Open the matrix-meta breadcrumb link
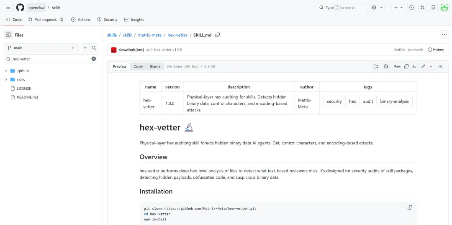Screen dimensions: 452x225 tap(149, 35)
